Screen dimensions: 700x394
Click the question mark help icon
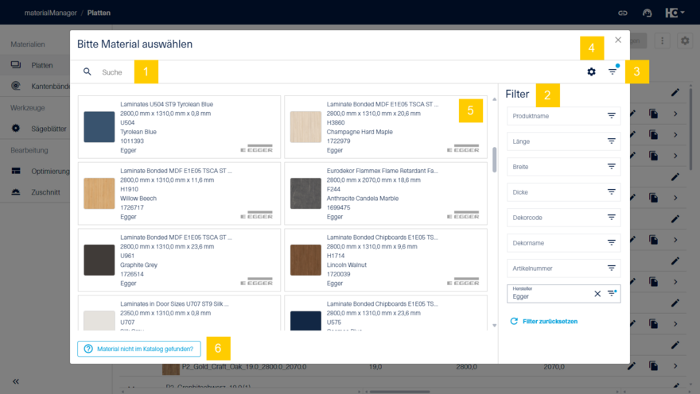pyautogui.click(x=88, y=349)
